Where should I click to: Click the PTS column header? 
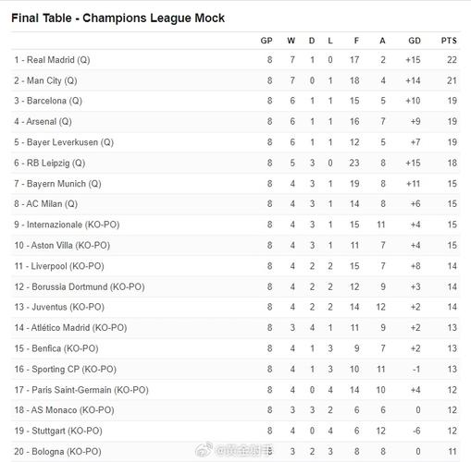[x=449, y=41]
